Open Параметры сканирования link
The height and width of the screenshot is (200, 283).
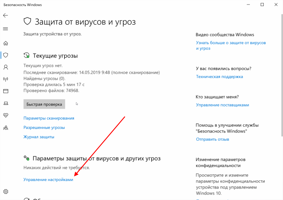point(49,118)
